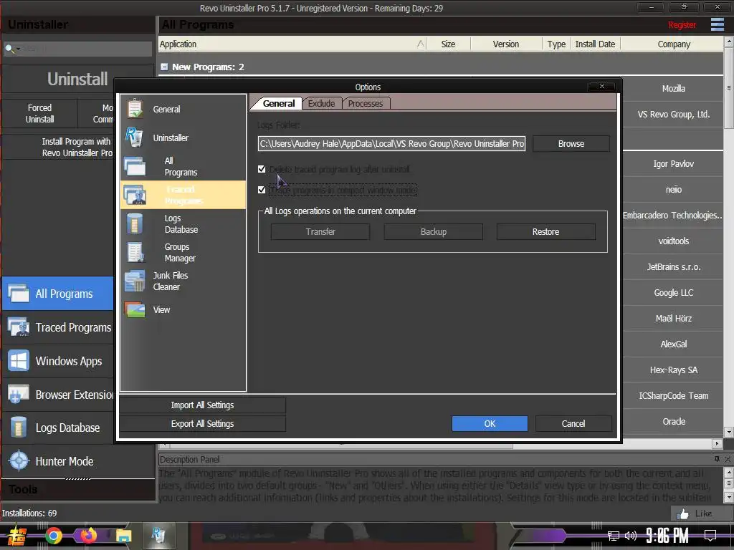Switch to the Processes tab
This screenshot has width=734, height=550.
tap(366, 103)
